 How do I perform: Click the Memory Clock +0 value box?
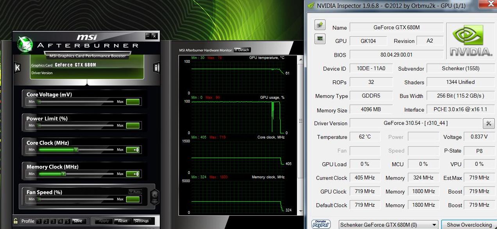133,174
